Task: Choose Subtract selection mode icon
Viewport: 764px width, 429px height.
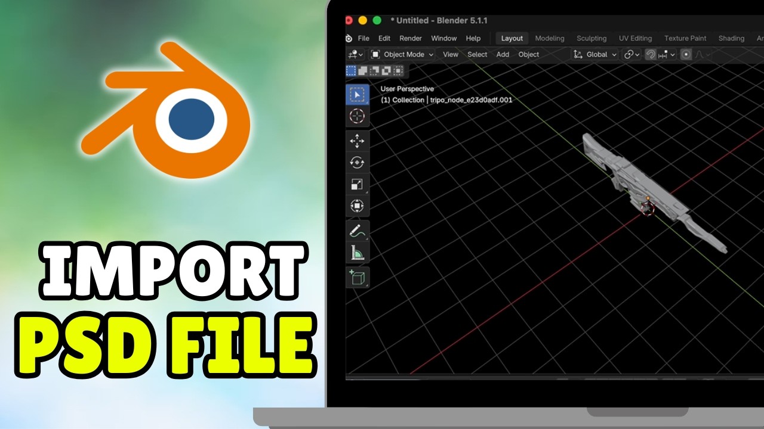Action: [375, 70]
